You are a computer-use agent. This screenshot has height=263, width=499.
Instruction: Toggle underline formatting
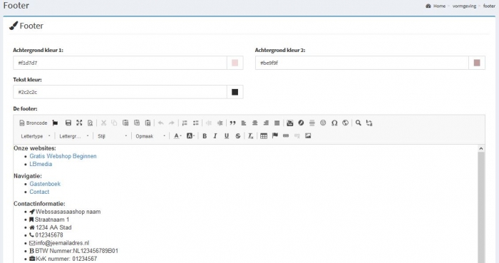[x=227, y=136]
